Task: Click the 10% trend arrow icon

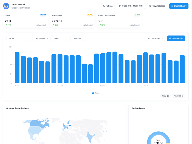Action: (100, 25)
